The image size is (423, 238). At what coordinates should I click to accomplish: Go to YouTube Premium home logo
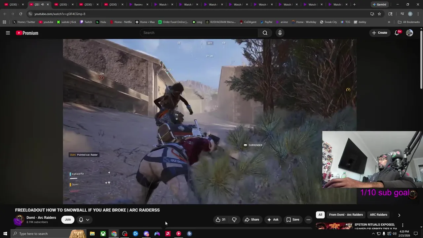27,33
